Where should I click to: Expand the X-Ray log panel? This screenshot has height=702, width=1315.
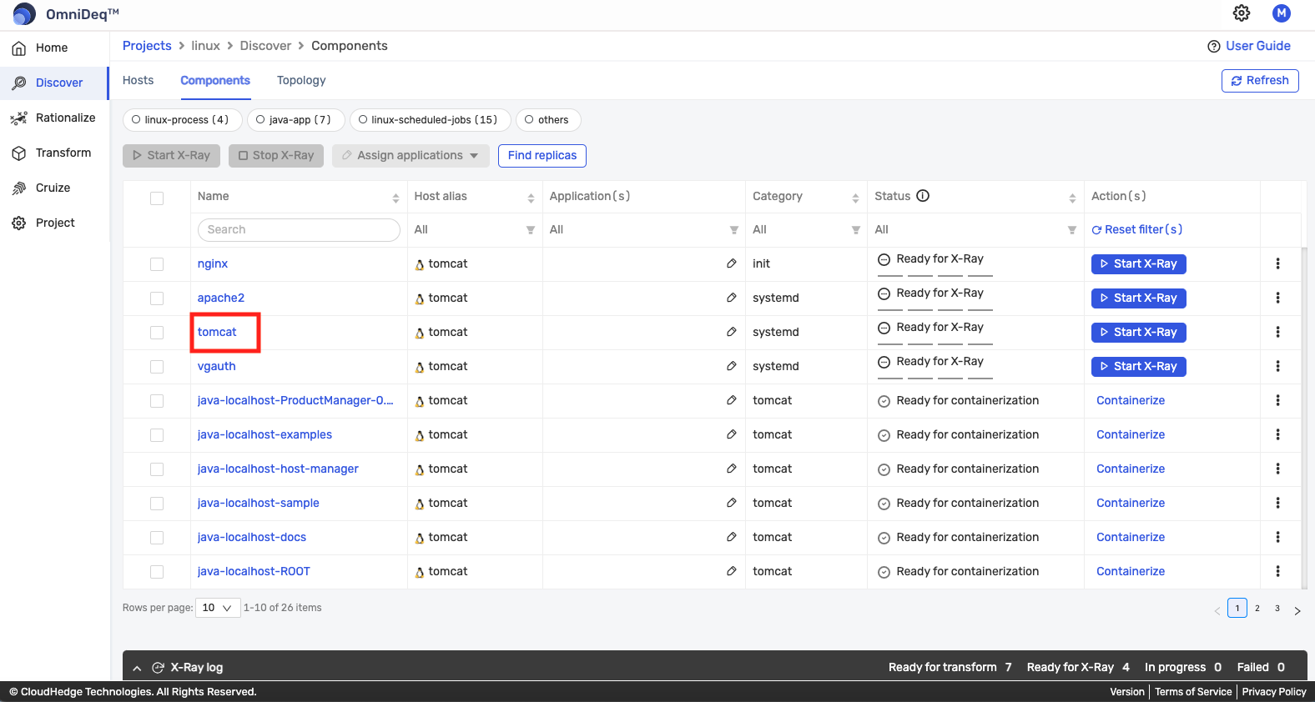137,668
